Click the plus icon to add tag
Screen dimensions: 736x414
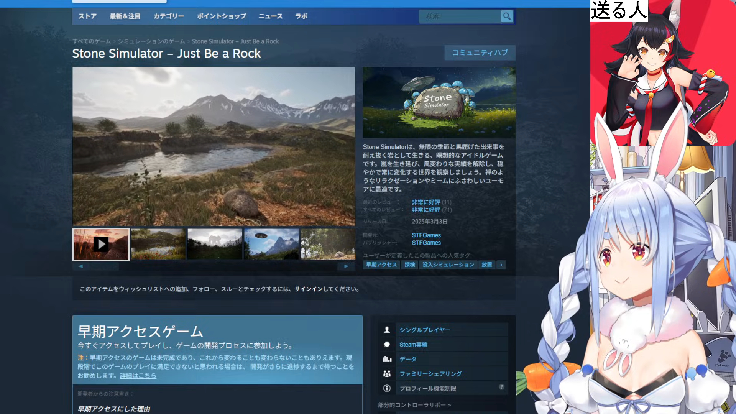pos(501,265)
